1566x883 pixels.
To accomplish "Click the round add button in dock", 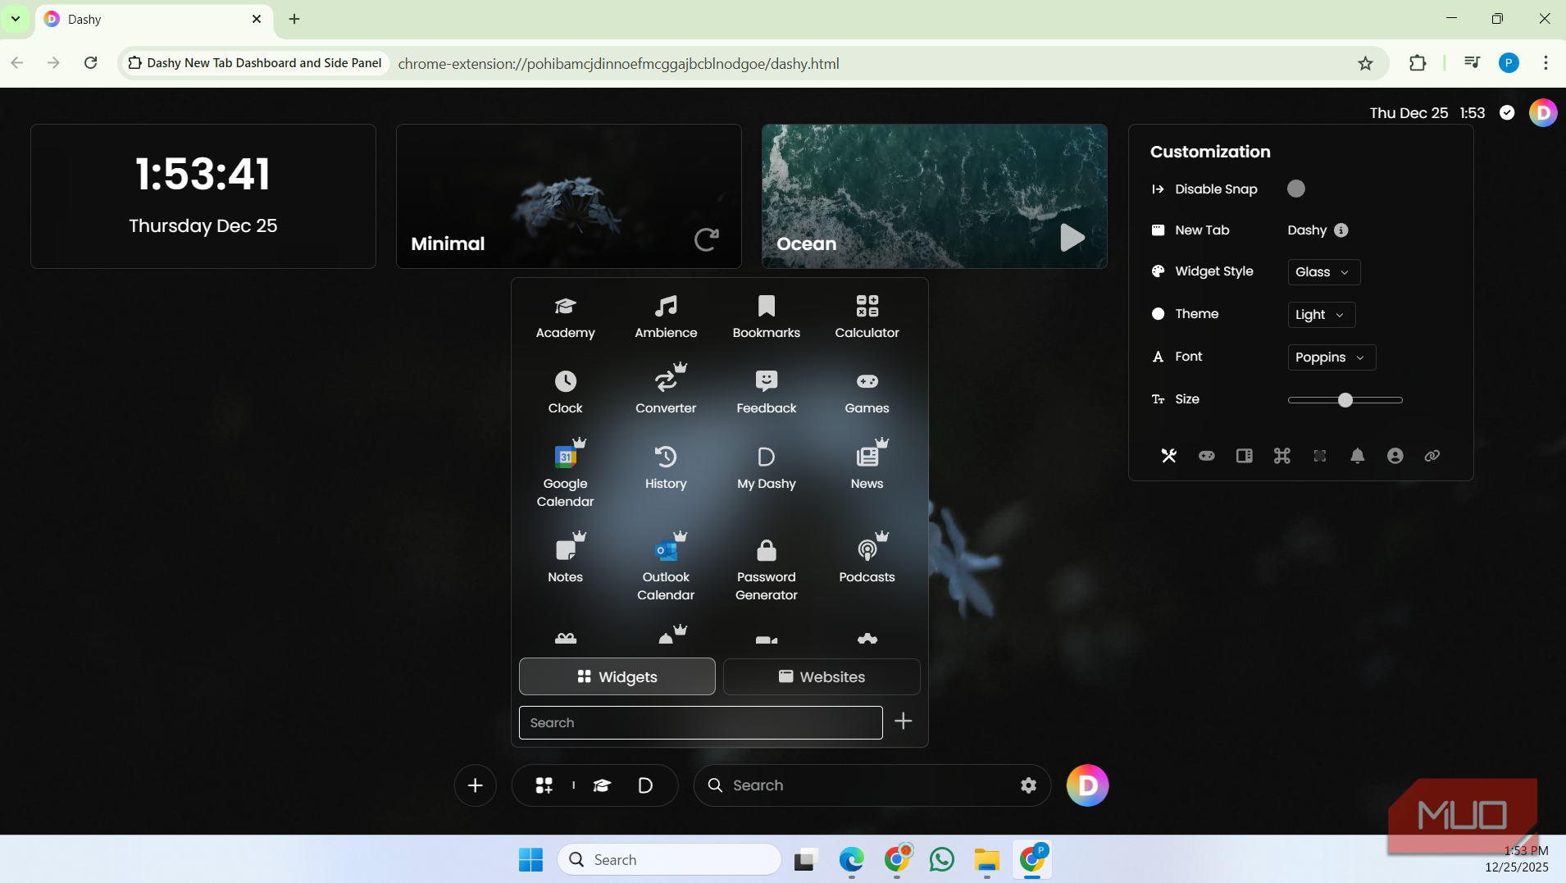I will (x=475, y=785).
